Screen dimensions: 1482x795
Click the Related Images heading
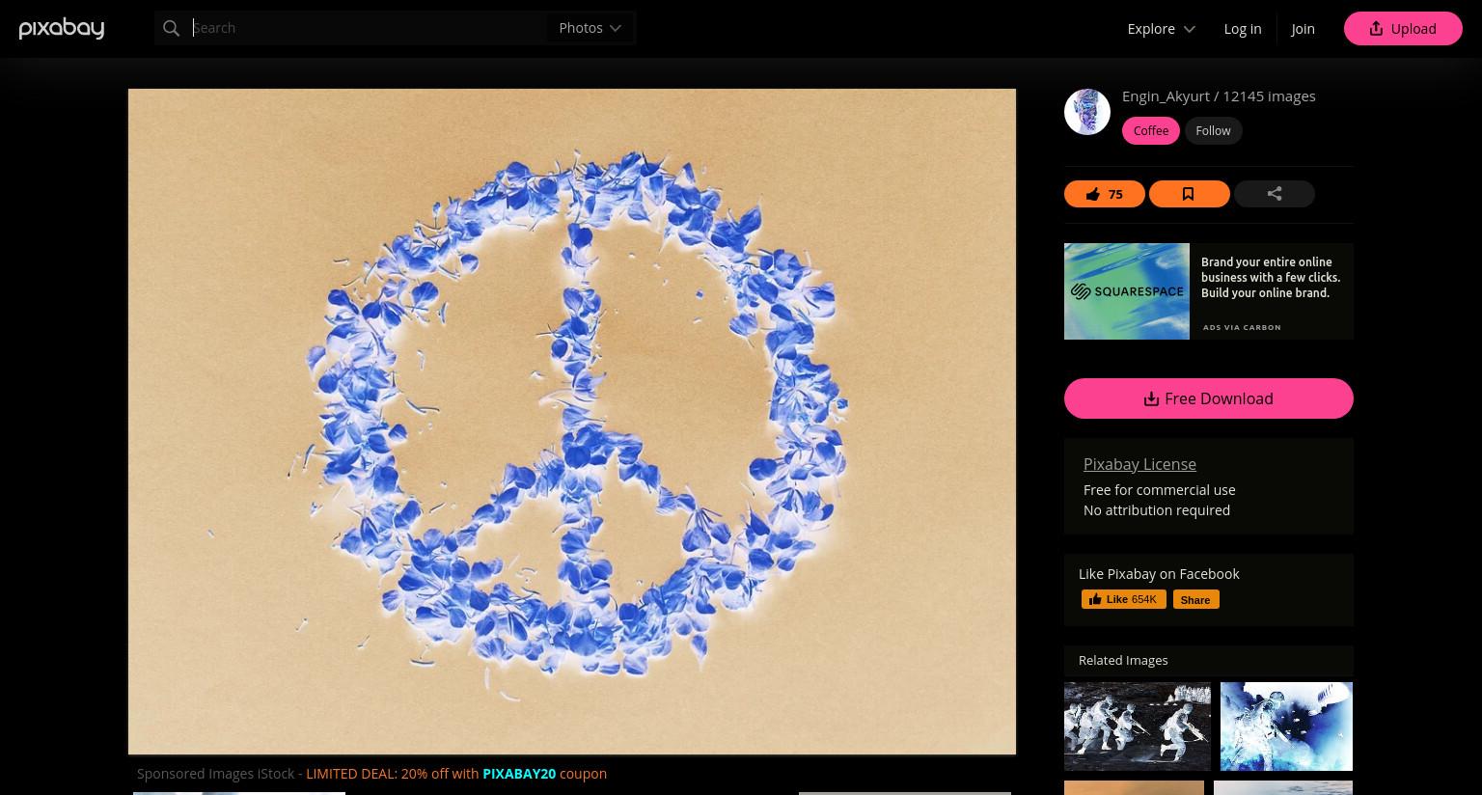click(1123, 660)
